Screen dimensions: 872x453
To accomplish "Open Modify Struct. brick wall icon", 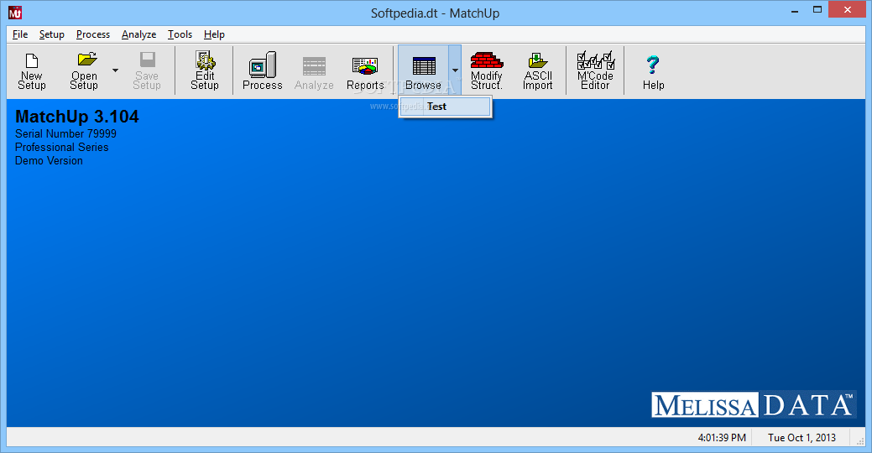I will pos(487,70).
